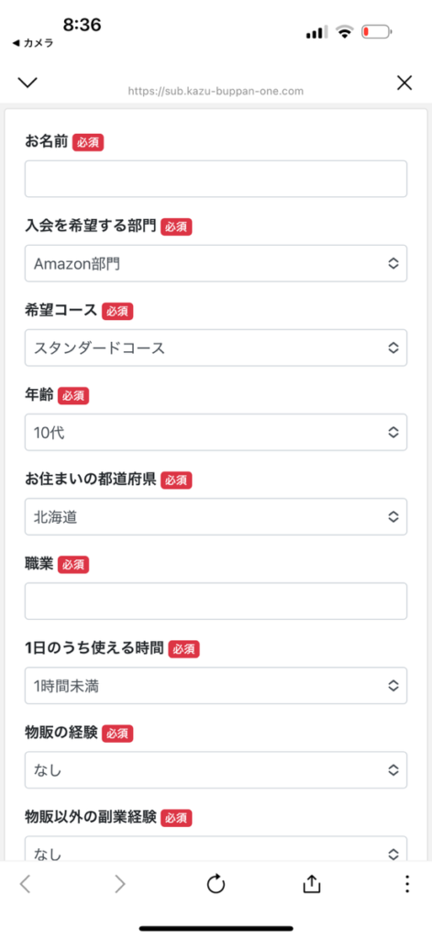Open the 1日のうち使える時間 dropdown showing 1時間未満
The width and height of the screenshot is (432, 939).
coord(216,685)
